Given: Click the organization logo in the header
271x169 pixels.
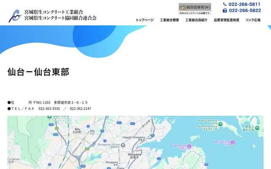Looking at the screenshot, I should point(15,16).
